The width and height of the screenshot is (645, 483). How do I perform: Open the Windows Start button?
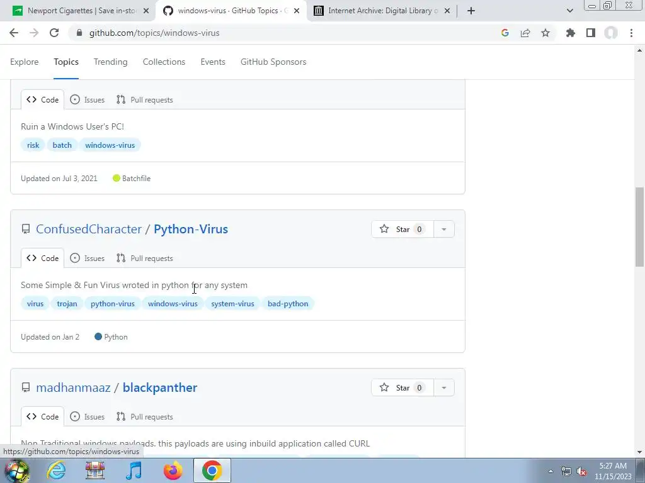point(16,470)
